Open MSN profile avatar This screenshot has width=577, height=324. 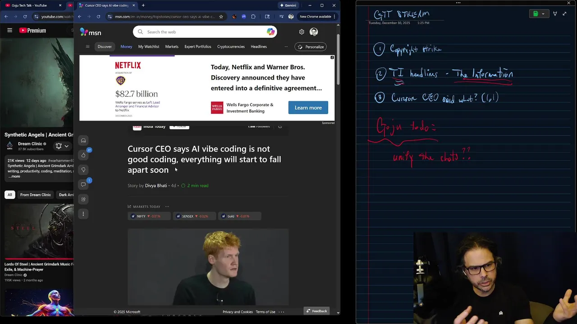314,32
